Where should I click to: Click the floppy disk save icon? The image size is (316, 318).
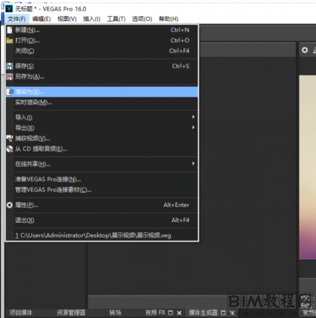[x=10, y=66]
